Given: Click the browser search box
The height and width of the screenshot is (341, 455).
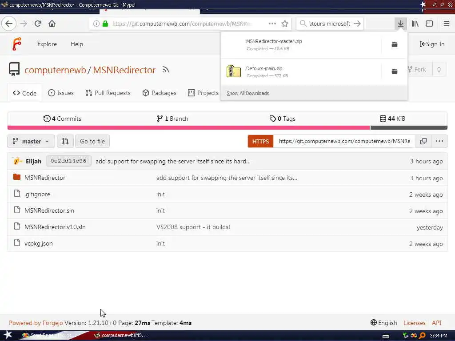Looking at the screenshot, I should click(330, 24).
